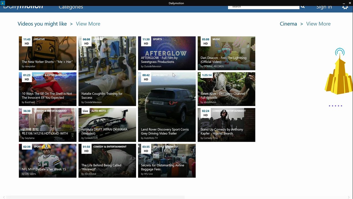Focus the search input field

263,7
